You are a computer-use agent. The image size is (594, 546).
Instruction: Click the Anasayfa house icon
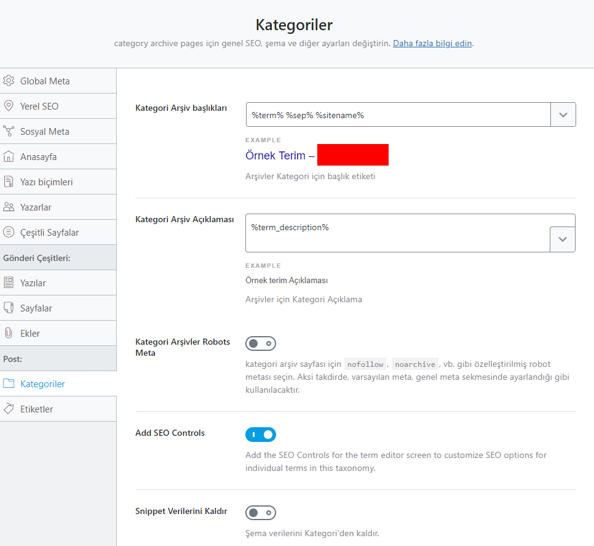click(x=9, y=156)
